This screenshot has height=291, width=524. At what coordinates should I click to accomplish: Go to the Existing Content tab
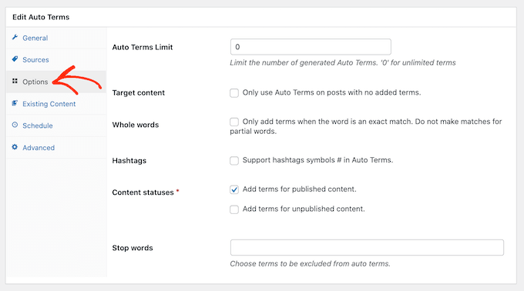click(x=56, y=104)
